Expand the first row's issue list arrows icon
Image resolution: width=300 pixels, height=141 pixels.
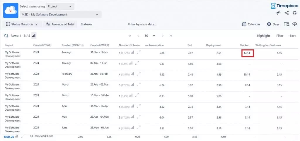(139, 52)
